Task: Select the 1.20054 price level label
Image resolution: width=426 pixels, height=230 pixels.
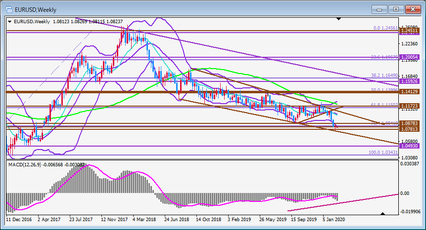Action: coord(409,57)
